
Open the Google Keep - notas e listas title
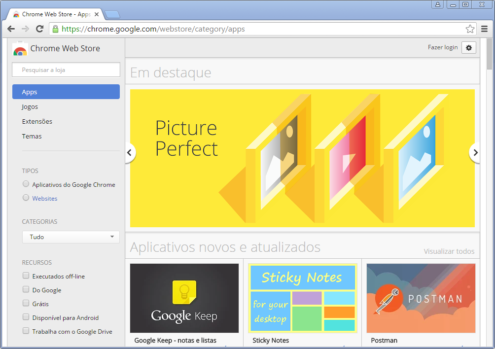175,341
